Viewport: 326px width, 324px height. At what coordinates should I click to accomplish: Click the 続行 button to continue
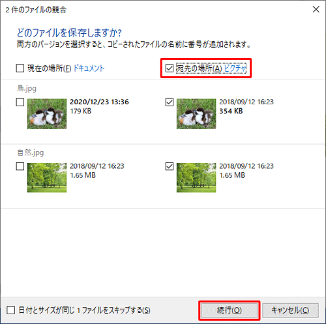(230, 310)
